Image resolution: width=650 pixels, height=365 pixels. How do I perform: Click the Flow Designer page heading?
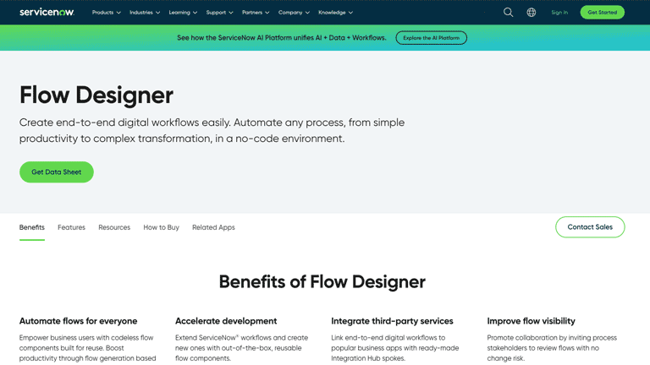[96, 95]
